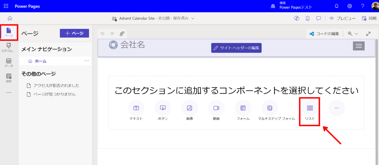Open the hamburger menu in site header

point(358,46)
